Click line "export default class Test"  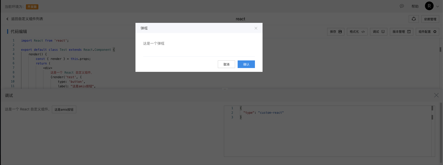(x=68, y=50)
